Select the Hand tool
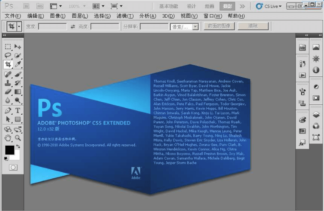 [x=8, y=138]
